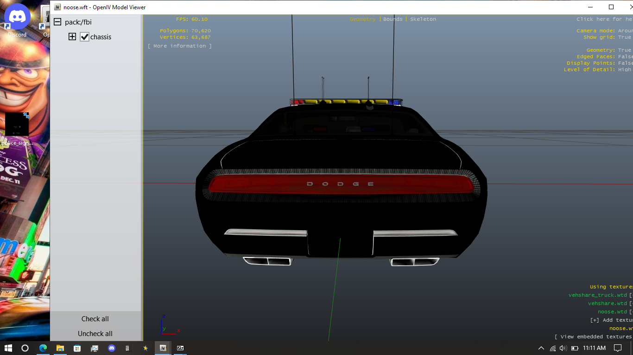Switch to the Bounds view mode

coord(392,19)
